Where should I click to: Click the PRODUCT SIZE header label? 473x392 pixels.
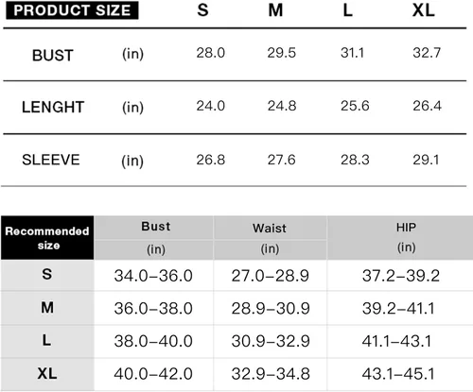point(72,10)
